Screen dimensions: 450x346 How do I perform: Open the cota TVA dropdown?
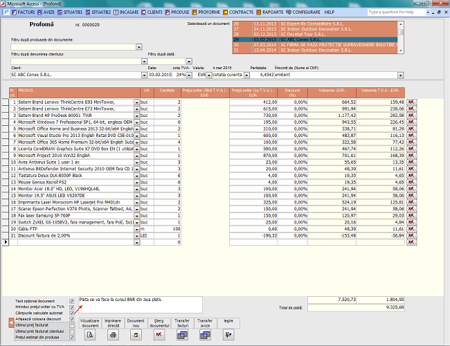tap(188, 75)
